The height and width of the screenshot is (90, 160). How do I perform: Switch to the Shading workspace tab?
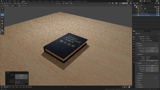point(52,1)
